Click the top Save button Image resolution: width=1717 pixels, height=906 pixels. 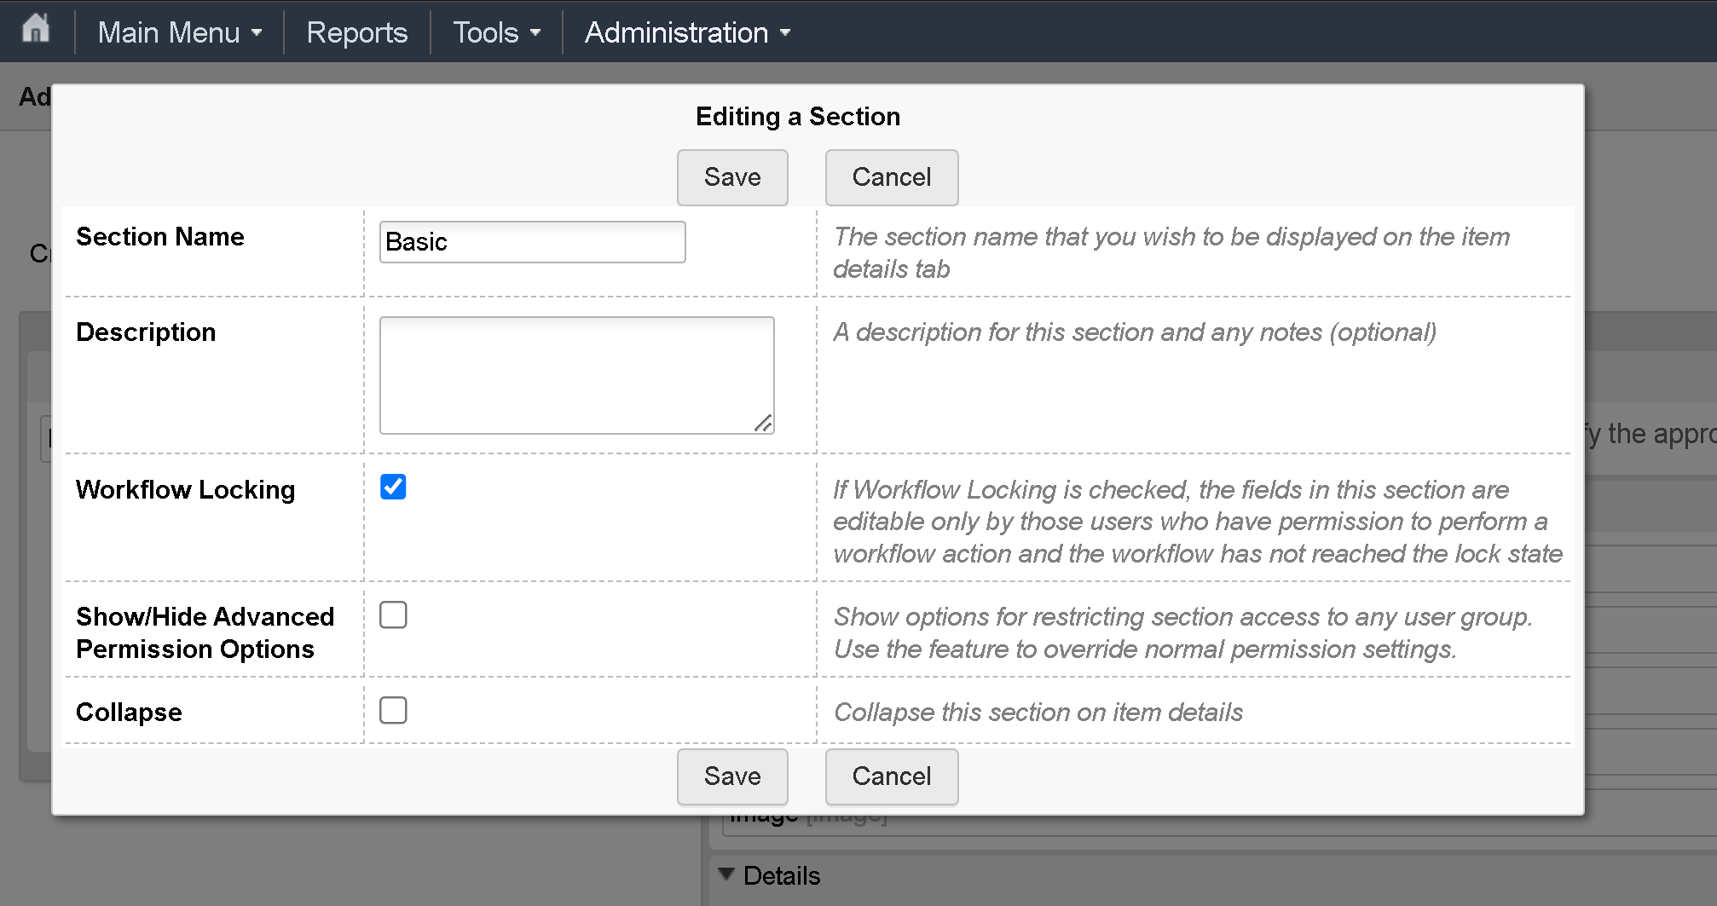pyautogui.click(x=731, y=177)
